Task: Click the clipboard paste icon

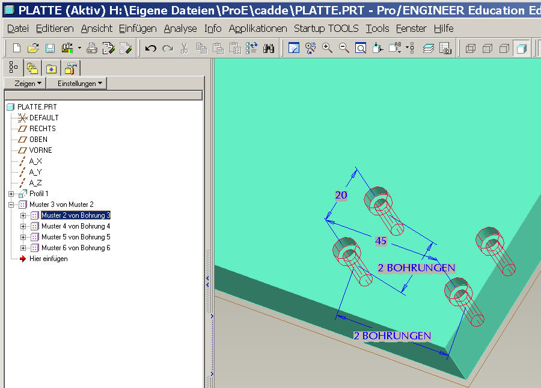Action: [218, 48]
